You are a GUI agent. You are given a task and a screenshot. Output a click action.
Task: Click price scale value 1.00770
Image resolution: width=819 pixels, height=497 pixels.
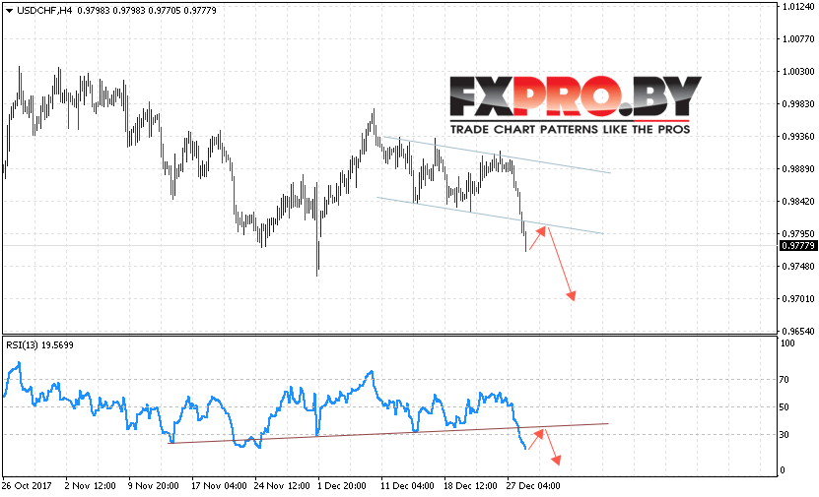(798, 39)
